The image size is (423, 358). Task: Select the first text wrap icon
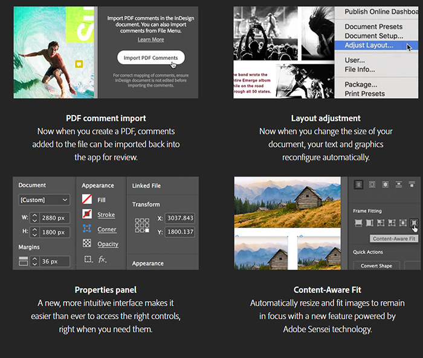pyautogui.click(x=358, y=184)
